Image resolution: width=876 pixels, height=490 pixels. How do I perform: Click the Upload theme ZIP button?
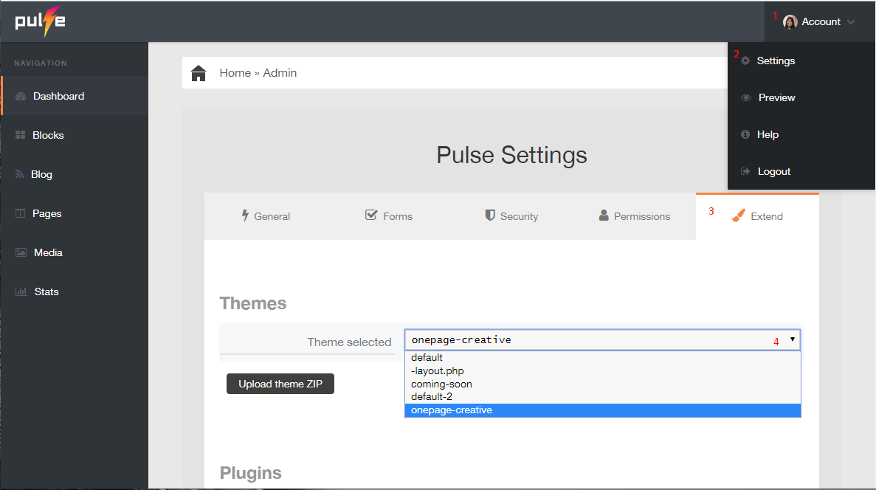click(280, 384)
